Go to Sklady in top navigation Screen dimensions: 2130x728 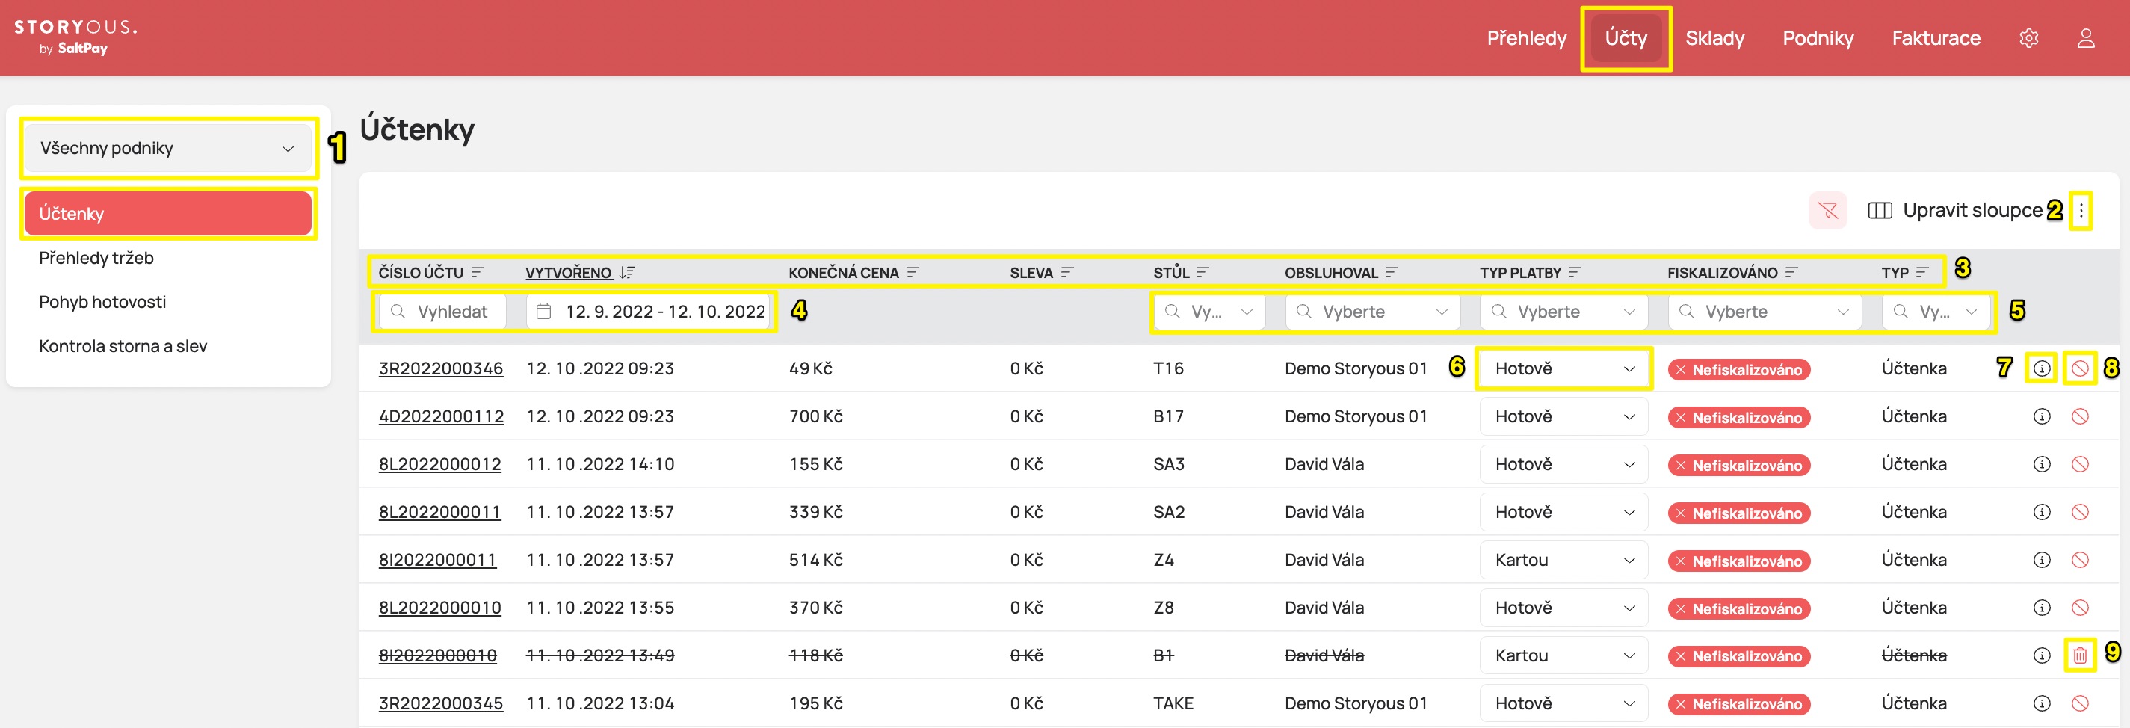tap(1714, 38)
